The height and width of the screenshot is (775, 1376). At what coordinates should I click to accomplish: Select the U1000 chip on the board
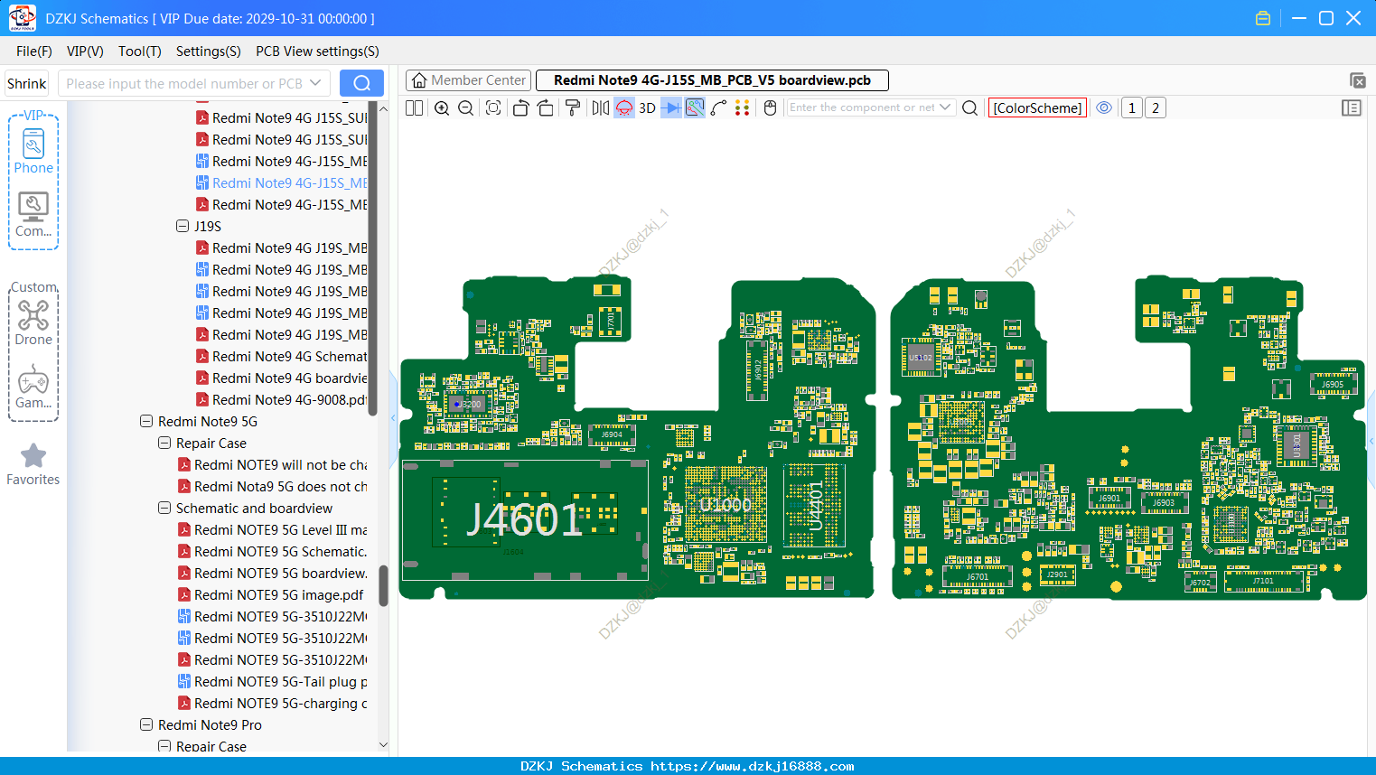coord(725,504)
